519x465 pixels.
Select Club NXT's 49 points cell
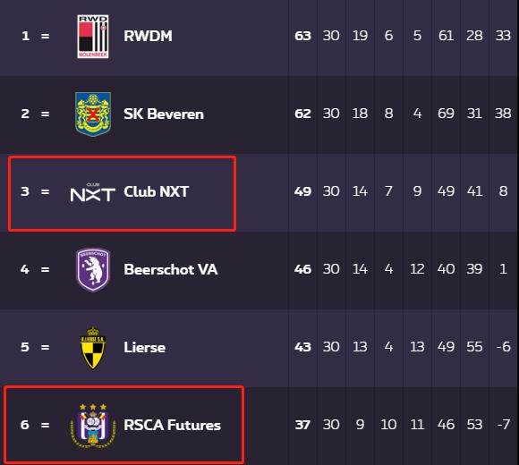302,191
